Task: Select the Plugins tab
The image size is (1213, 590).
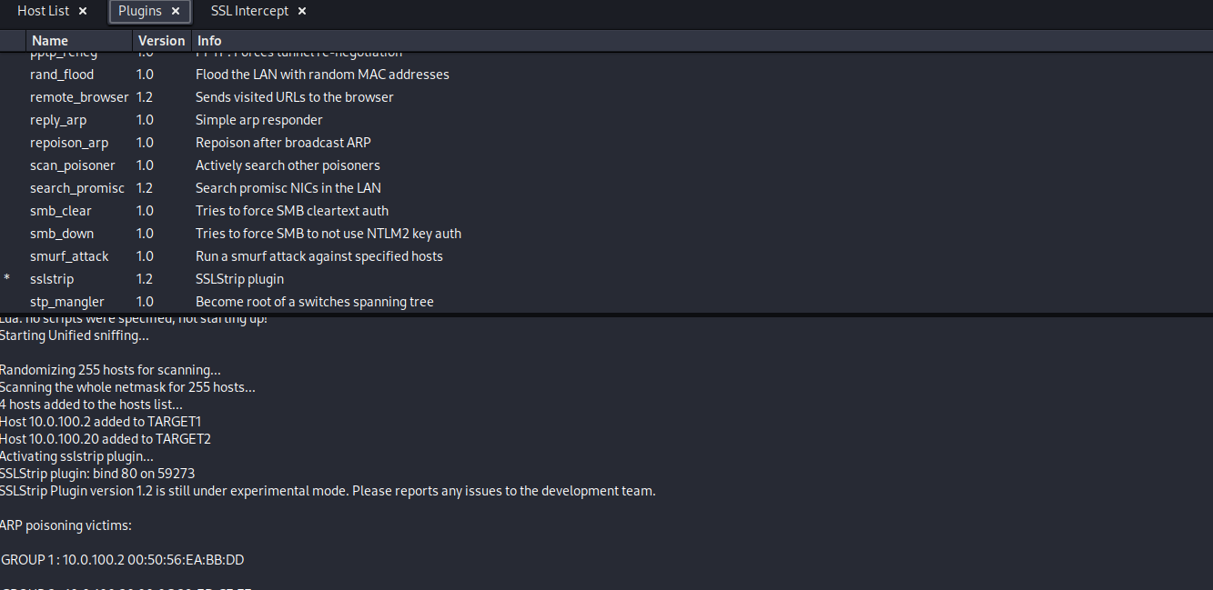Action: [x=139, y=11]
